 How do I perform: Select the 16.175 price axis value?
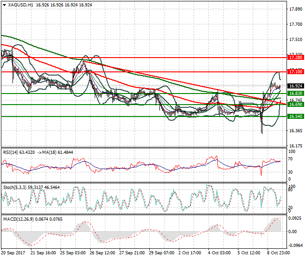[x=296, y=146]
